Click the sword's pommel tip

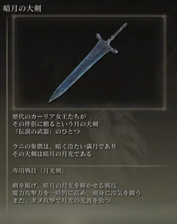[125, 24]
